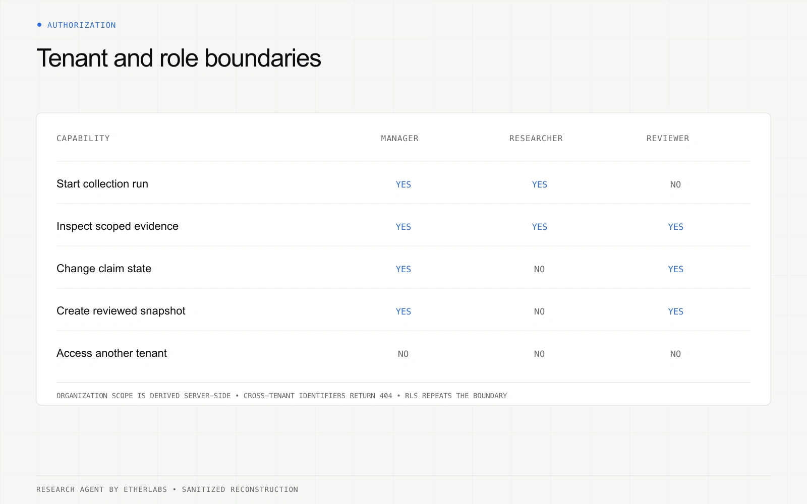The image size is (807, 504).
Task: Click 'ORGANIZATION SCOPE IS DERIVED SERVER-SIDE' note
Action: coord(144,396)
